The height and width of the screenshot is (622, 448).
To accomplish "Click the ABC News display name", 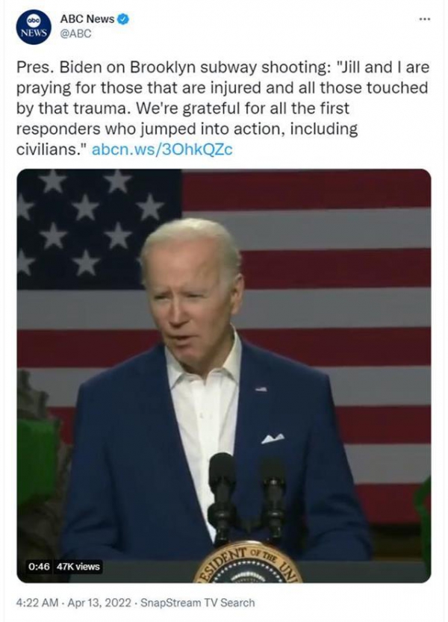I will click(x=87, y=19).
